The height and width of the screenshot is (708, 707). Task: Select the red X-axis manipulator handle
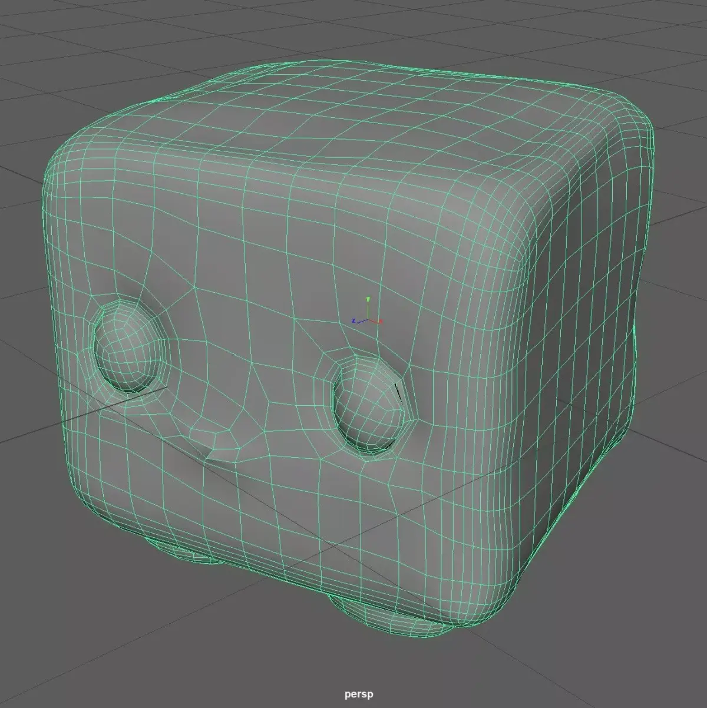pos(381,322)
